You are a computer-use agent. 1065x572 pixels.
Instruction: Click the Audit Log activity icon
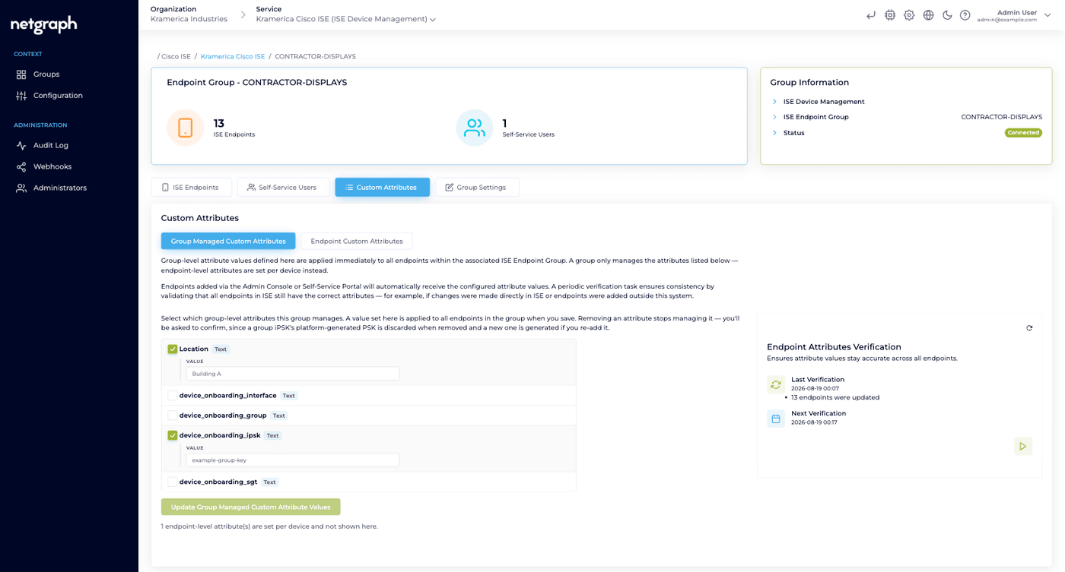point(21,145)
